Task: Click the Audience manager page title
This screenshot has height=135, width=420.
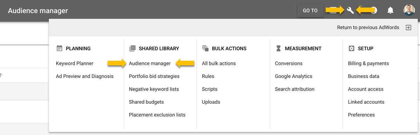Action: click(38, 11)
